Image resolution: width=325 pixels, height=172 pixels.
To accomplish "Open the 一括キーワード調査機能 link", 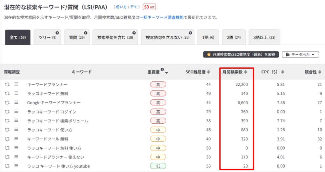I will (162, 18).
